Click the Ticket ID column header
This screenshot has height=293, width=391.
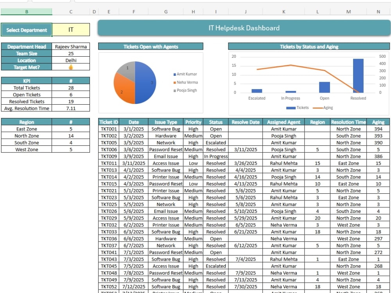109,122
